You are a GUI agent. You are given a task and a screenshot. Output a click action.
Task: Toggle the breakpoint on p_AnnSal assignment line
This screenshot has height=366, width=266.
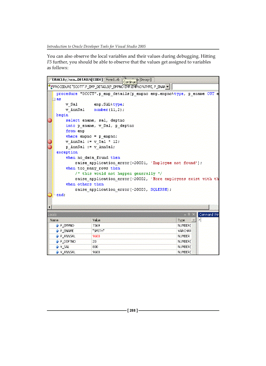[50, 147]
